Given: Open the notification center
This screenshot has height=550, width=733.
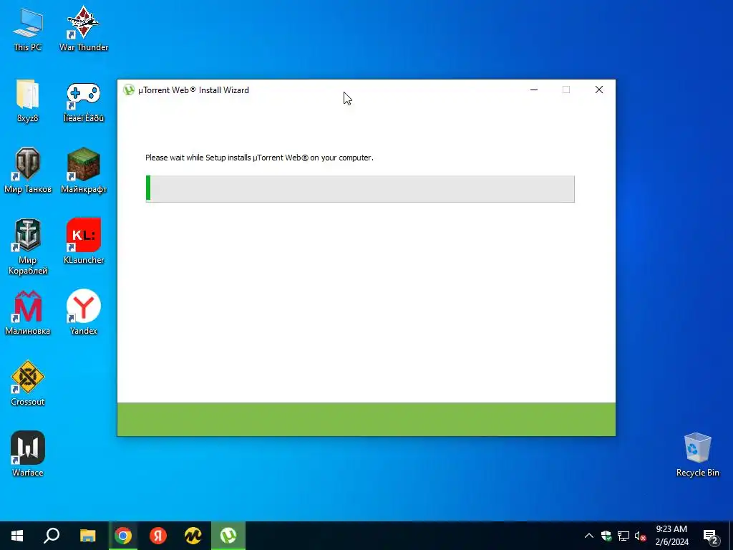Looking at the screenshot, I should (x=711, y=536).
